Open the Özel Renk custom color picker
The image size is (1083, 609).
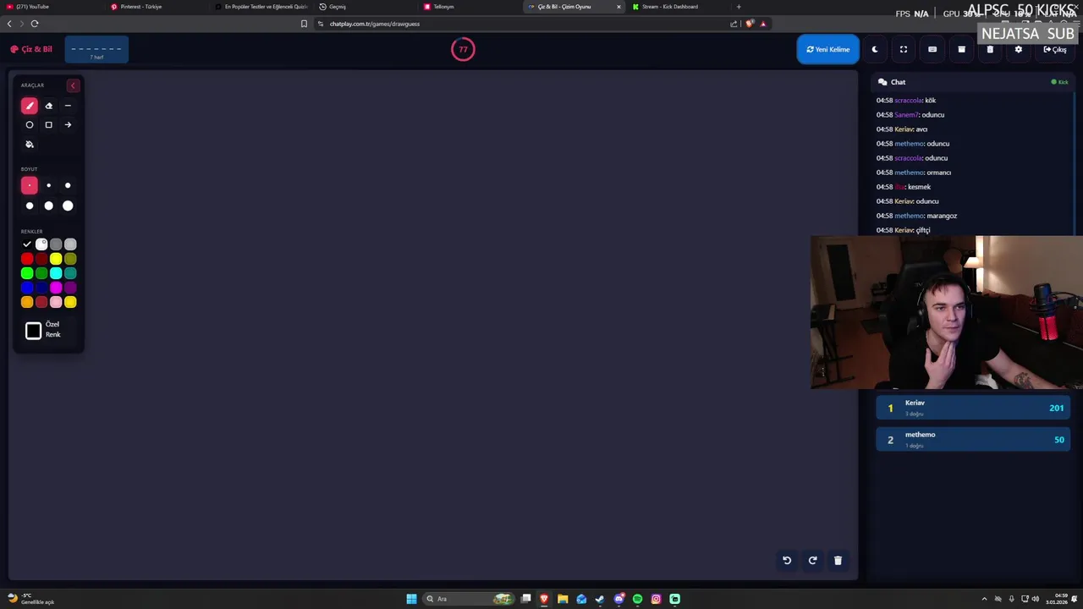[x=33, y=331]
